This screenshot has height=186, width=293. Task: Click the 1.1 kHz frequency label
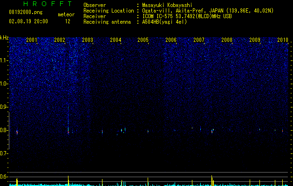[x=4, y=60]
